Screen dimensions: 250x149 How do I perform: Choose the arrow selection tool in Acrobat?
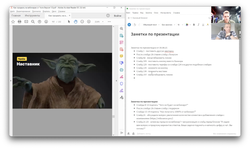coord(69,21)
